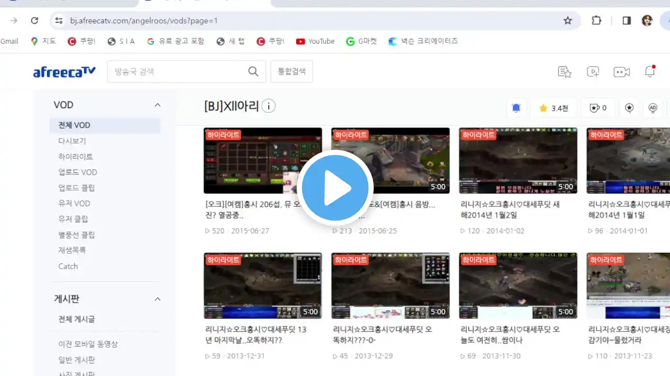Screen dimensions: 670x376
Task: Click the info icon beside [BJ]XII아리
Action: pyautogui.click(x=269, y=106)
